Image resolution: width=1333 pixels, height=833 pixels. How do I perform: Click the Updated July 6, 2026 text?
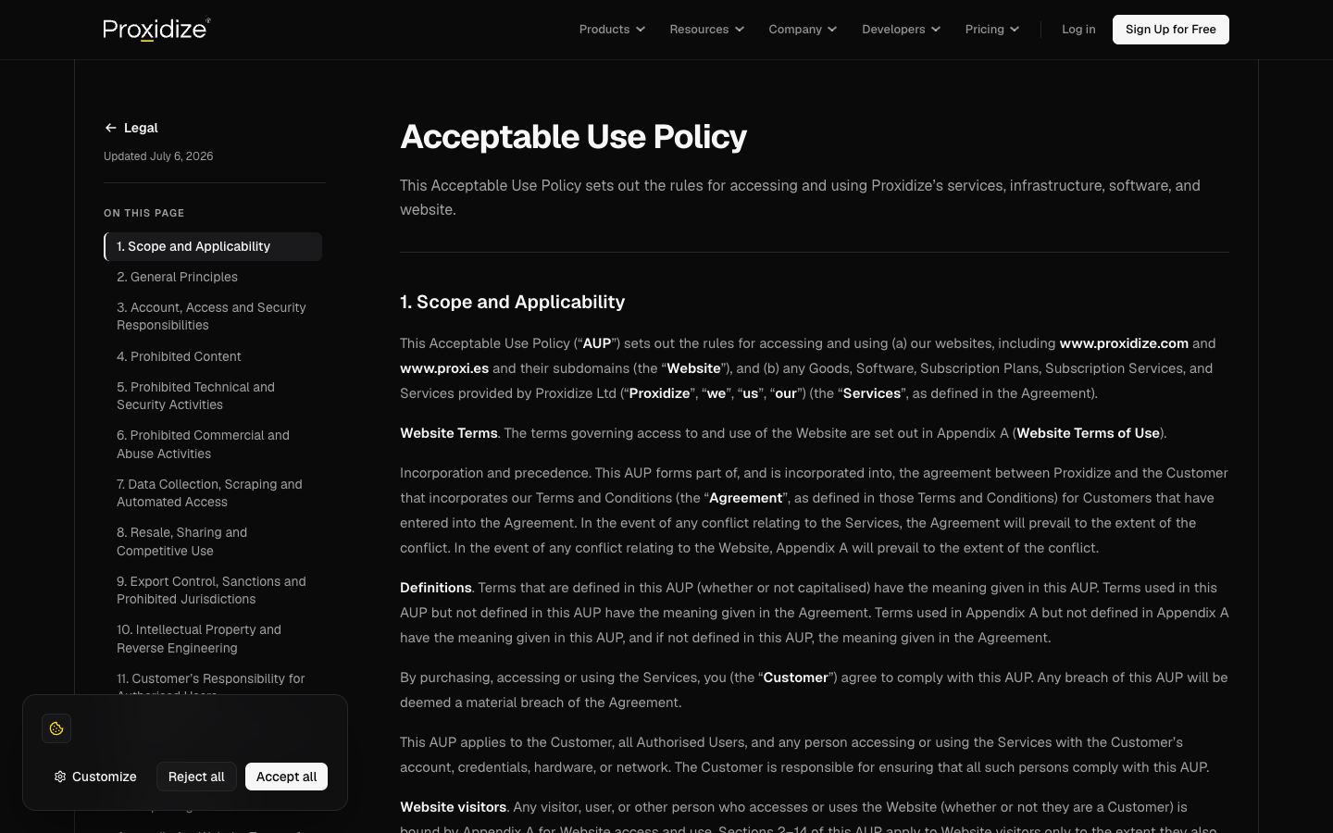click(x=158, y=156)
